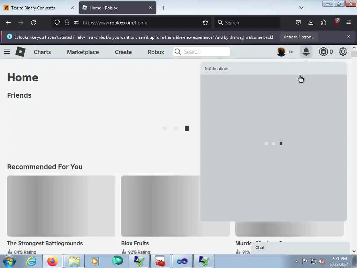Image resolution: width=357 pixels, height=268 pixels.
Task: Open the Firefox application menu
Action: [349, 23]
